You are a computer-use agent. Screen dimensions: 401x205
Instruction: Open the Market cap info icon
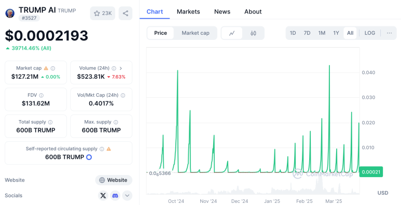click(x=53, y=68)
